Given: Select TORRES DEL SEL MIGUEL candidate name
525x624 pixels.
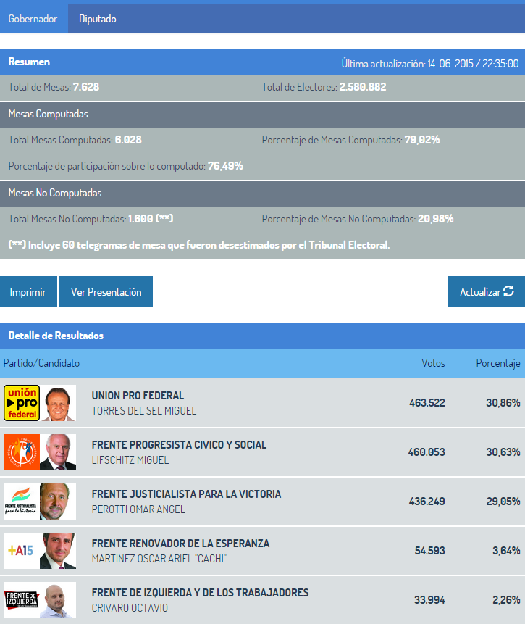Looking at the screenshot, I should point(144,411).
